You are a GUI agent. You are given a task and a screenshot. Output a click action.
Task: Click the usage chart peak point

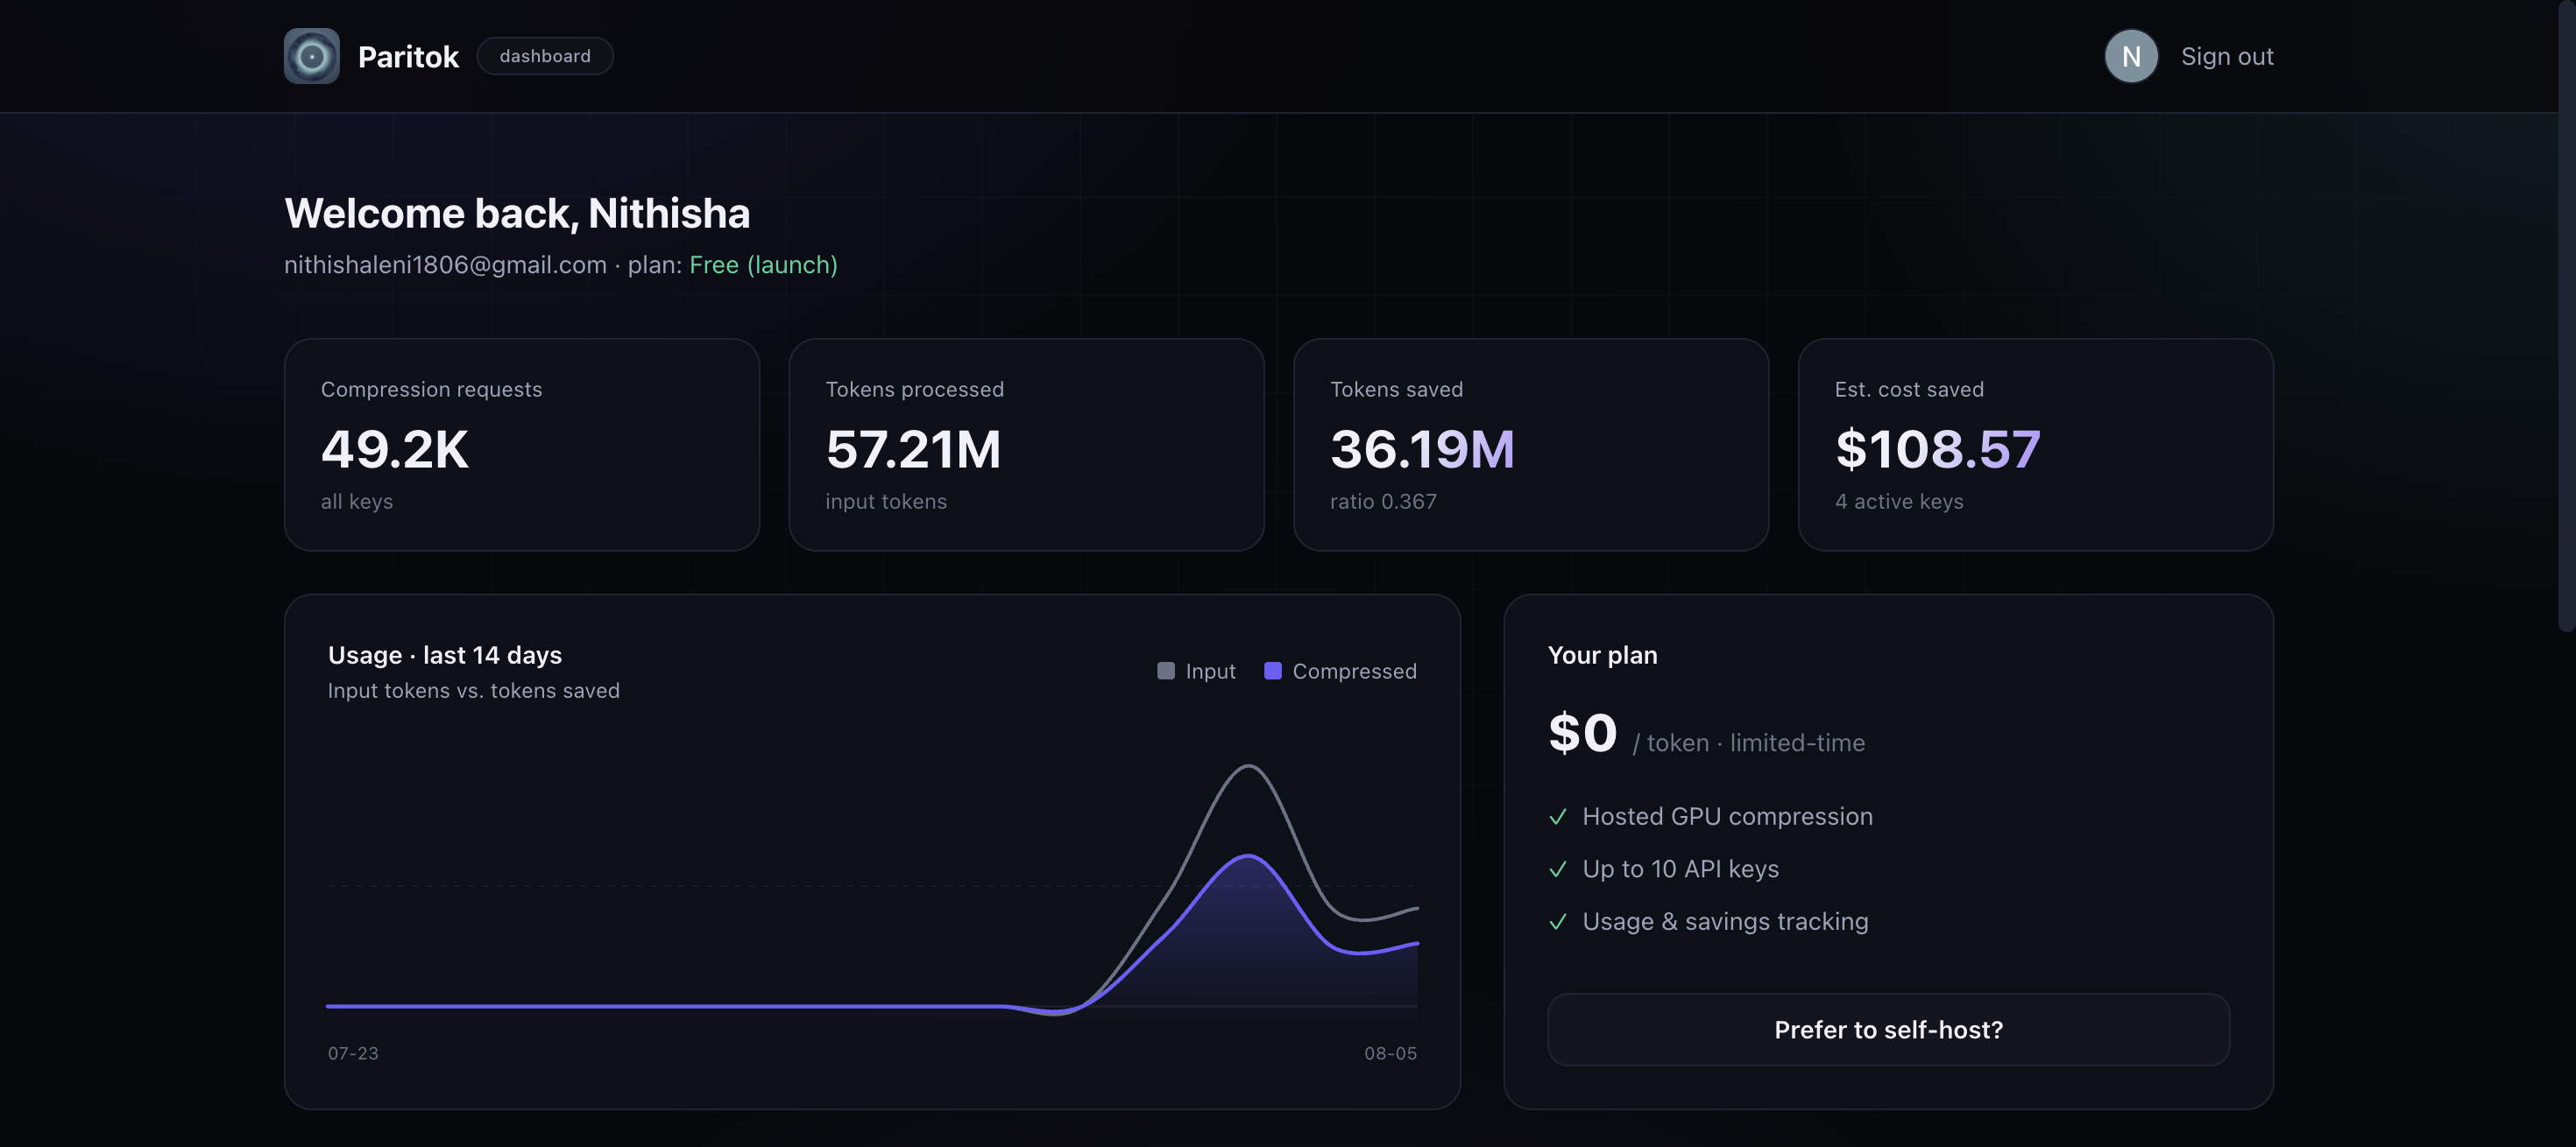1248,766
